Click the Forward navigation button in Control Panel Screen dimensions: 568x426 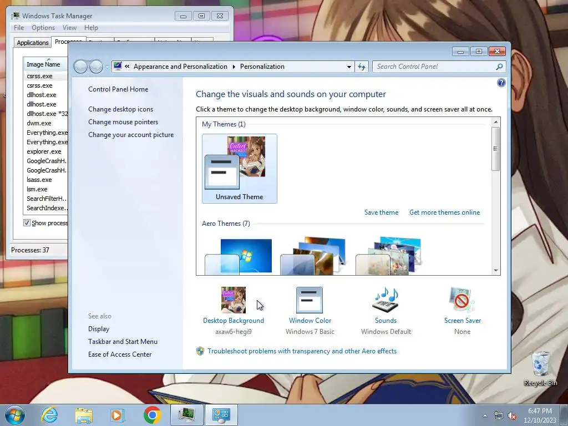96,67
